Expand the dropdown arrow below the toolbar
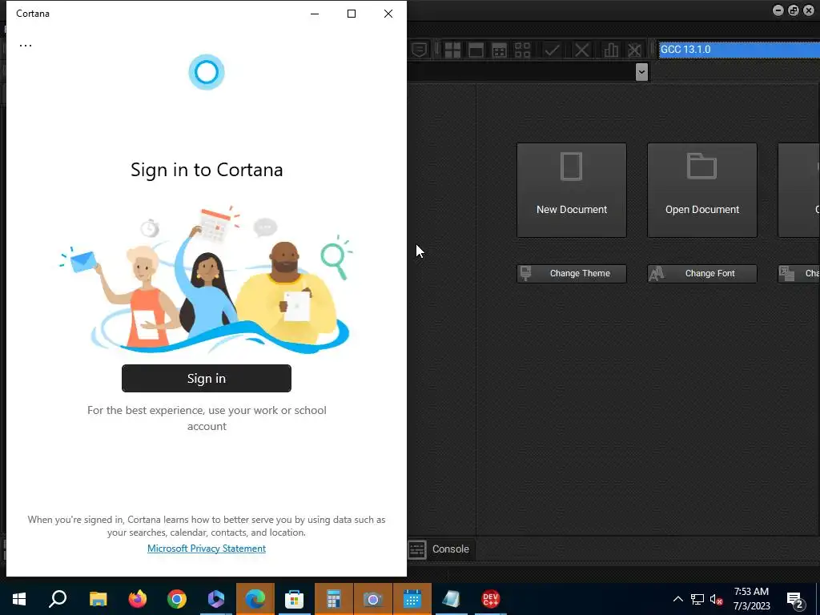 pos(641,71)
